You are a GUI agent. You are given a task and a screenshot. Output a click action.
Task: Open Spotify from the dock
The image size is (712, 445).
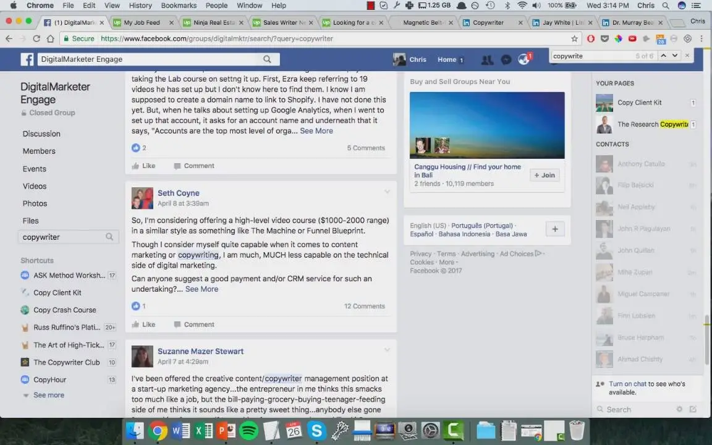248,430
